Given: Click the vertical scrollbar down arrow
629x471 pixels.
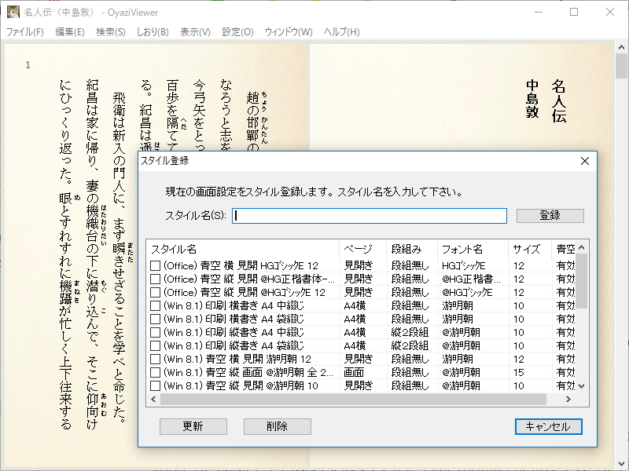Looking at the screenshot, I should pyautogui.click(x=580, y=385).
